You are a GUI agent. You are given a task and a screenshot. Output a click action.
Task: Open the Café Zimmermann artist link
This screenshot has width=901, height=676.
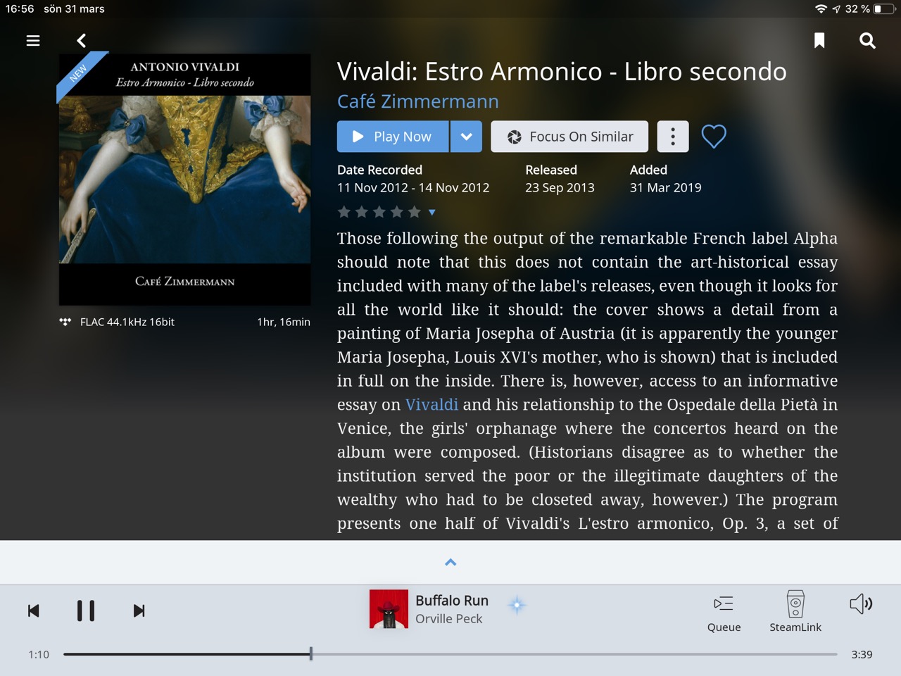[418, 101]
